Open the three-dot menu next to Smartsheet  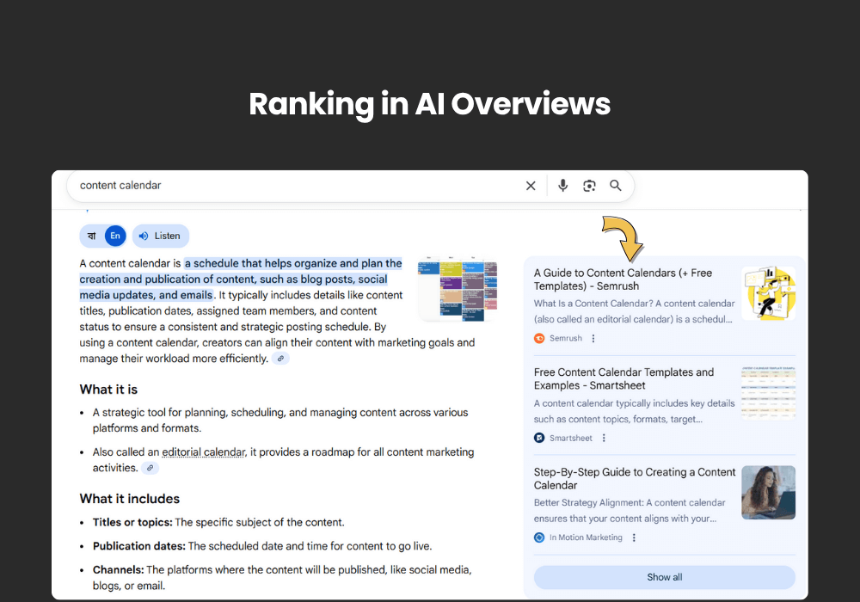point(604,438)
